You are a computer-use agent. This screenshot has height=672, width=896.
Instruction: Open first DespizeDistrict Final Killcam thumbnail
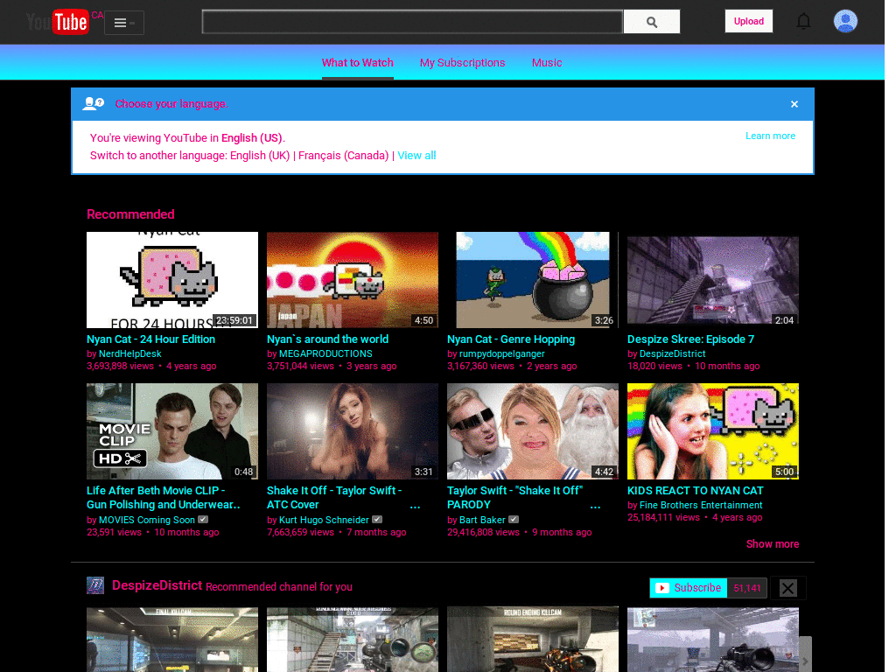coord(172,640)
